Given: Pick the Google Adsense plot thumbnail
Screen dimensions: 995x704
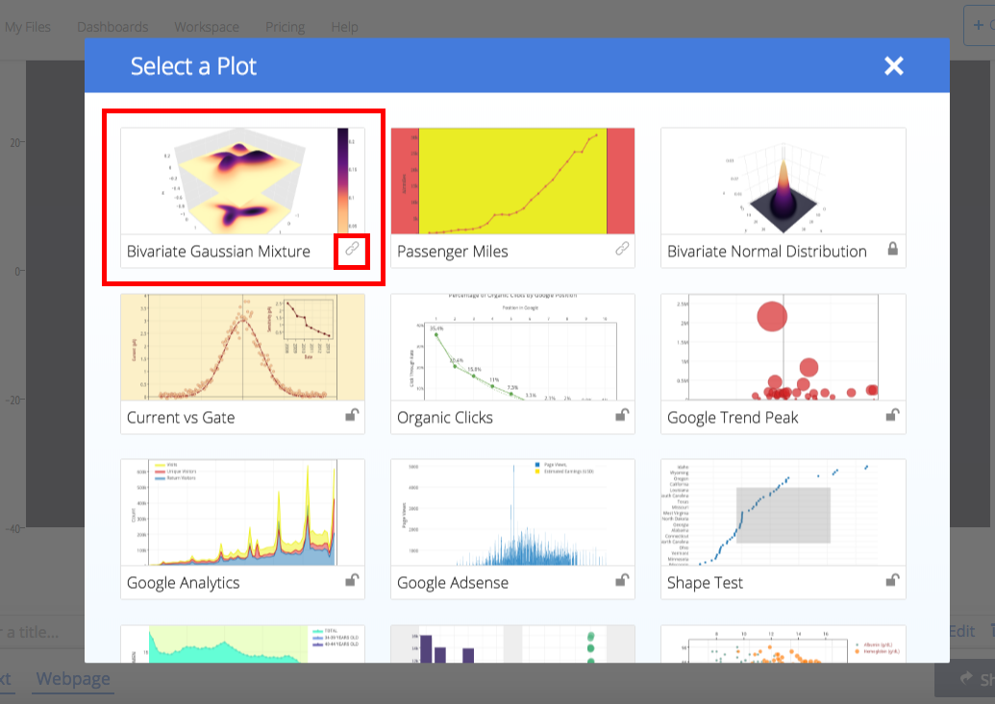Looking at the screenshot, I should point(512,513).
